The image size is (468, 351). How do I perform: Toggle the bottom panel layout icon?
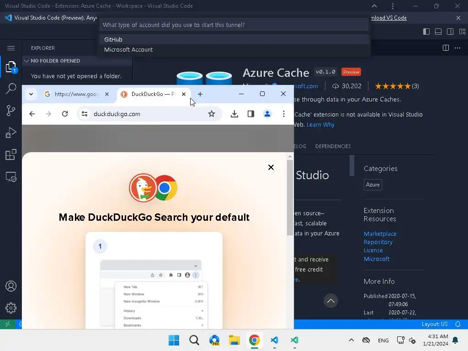tap(438, 32)
